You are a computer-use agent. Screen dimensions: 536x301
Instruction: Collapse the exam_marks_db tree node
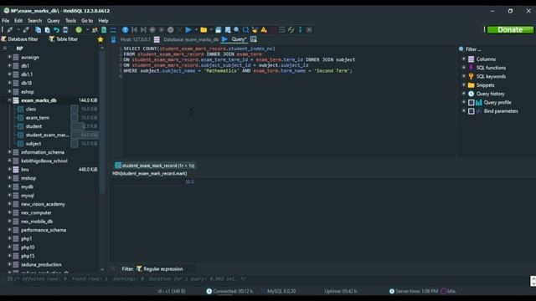(9, 100)
